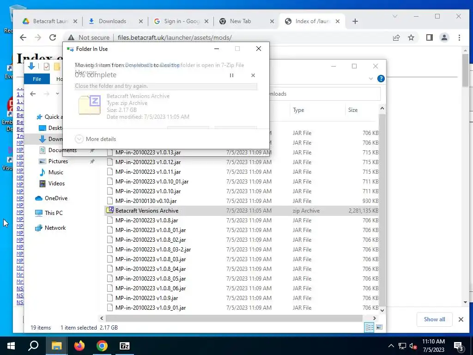Select MP-in-20100130 v0.10.jar
The image size is (473, 355).
point(146,201)
